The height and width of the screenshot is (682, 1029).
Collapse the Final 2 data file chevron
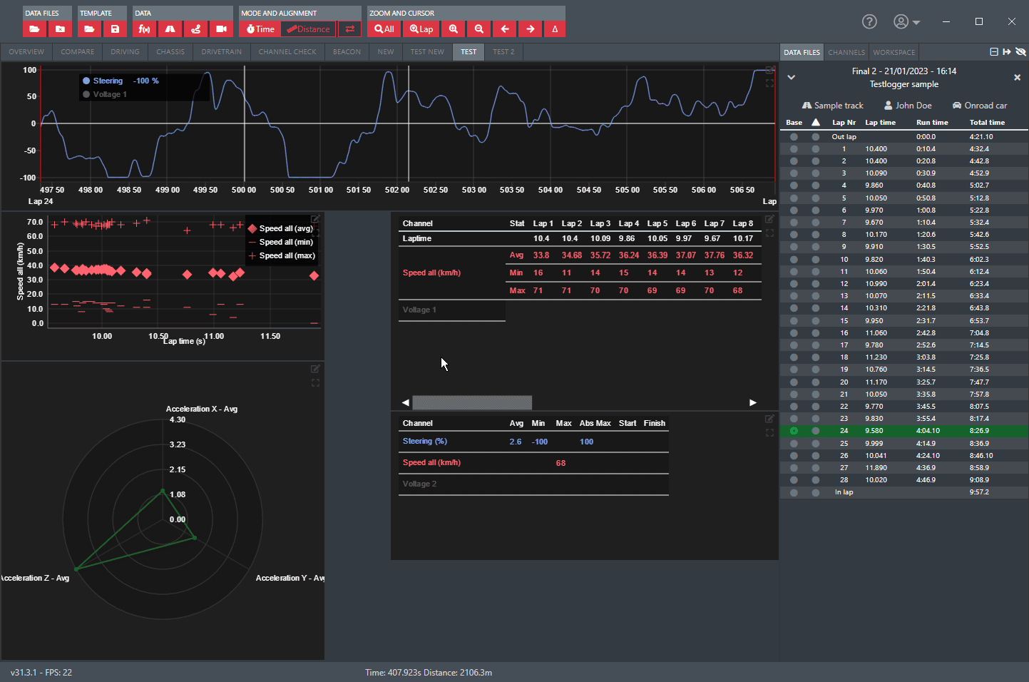click(791, 77)
